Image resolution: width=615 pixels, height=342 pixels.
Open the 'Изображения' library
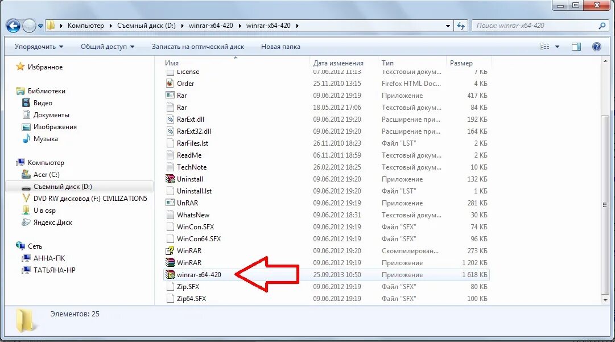pos(55,127)
